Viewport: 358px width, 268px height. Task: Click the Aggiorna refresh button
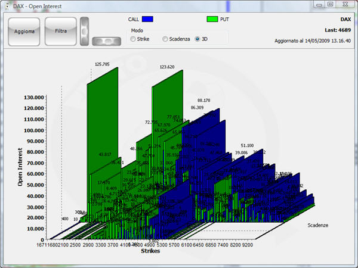(24, 31)
